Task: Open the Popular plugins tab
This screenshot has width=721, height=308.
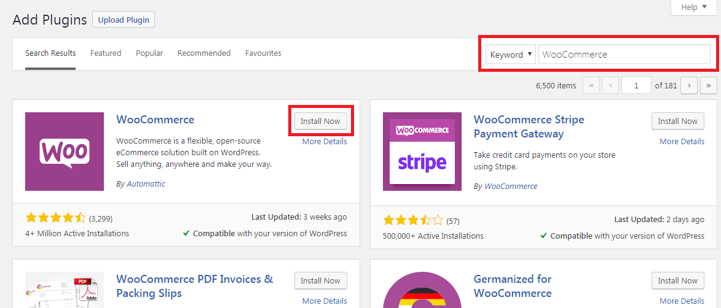Action: (x=149, y=53)
